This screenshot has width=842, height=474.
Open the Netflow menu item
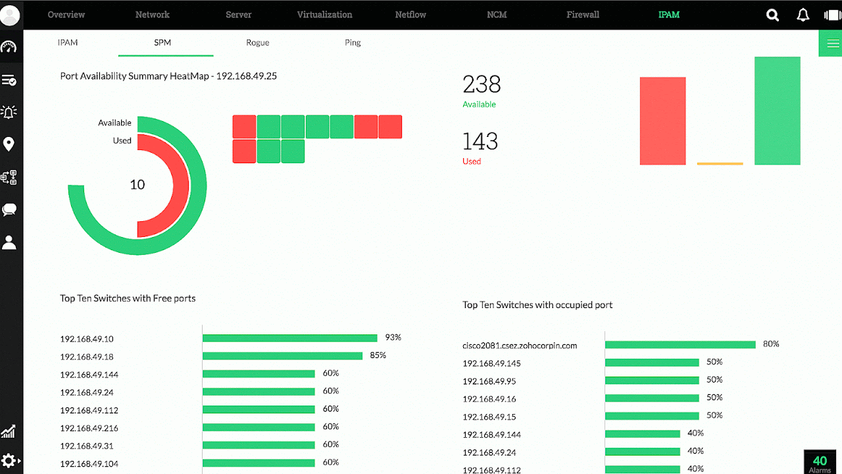pyautogui.click(x=410, y=14)
